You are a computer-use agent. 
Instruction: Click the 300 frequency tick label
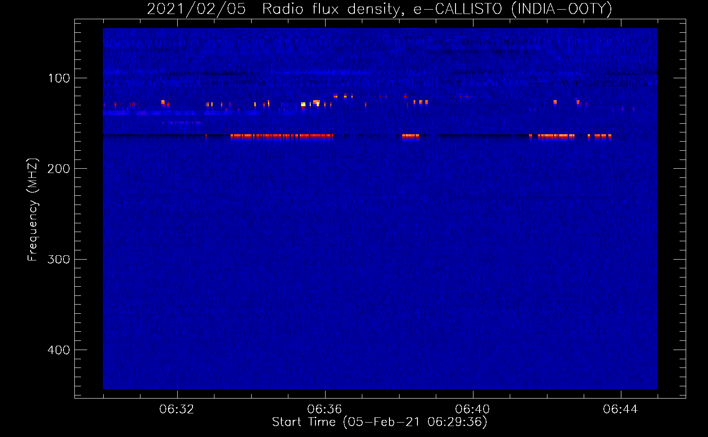click(x=59, y=260)
